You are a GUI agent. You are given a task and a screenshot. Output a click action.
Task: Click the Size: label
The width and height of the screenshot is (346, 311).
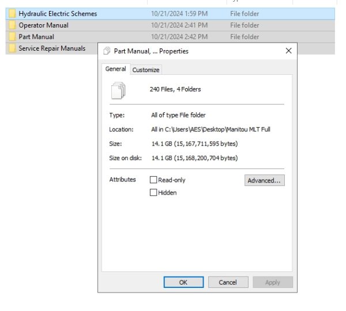click(115, 144)
